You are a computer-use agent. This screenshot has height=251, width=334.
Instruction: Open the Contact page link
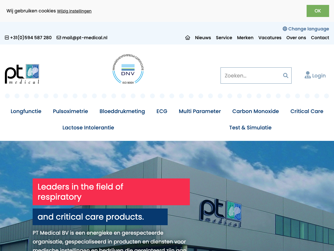tap(320, 38)
